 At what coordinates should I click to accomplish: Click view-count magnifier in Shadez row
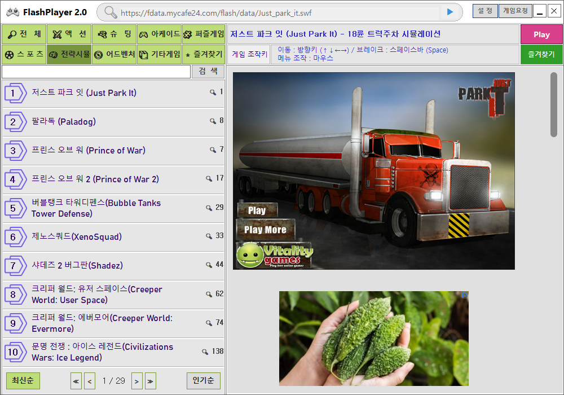click(x=209, y=265)
